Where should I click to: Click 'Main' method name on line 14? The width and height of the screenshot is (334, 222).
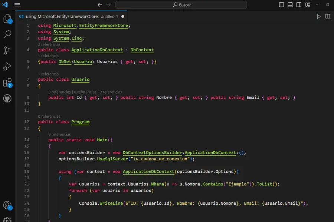click(102, 140)
